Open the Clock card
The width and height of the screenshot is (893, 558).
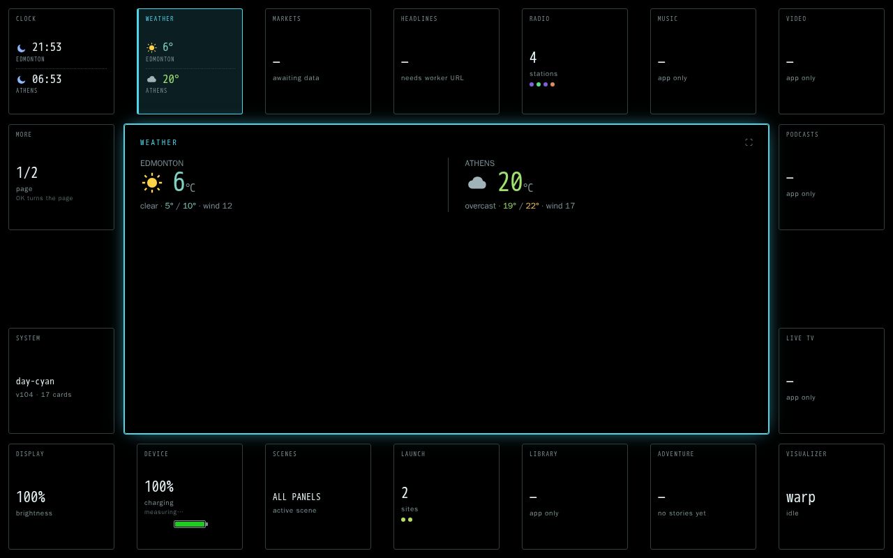pos(61,61)
